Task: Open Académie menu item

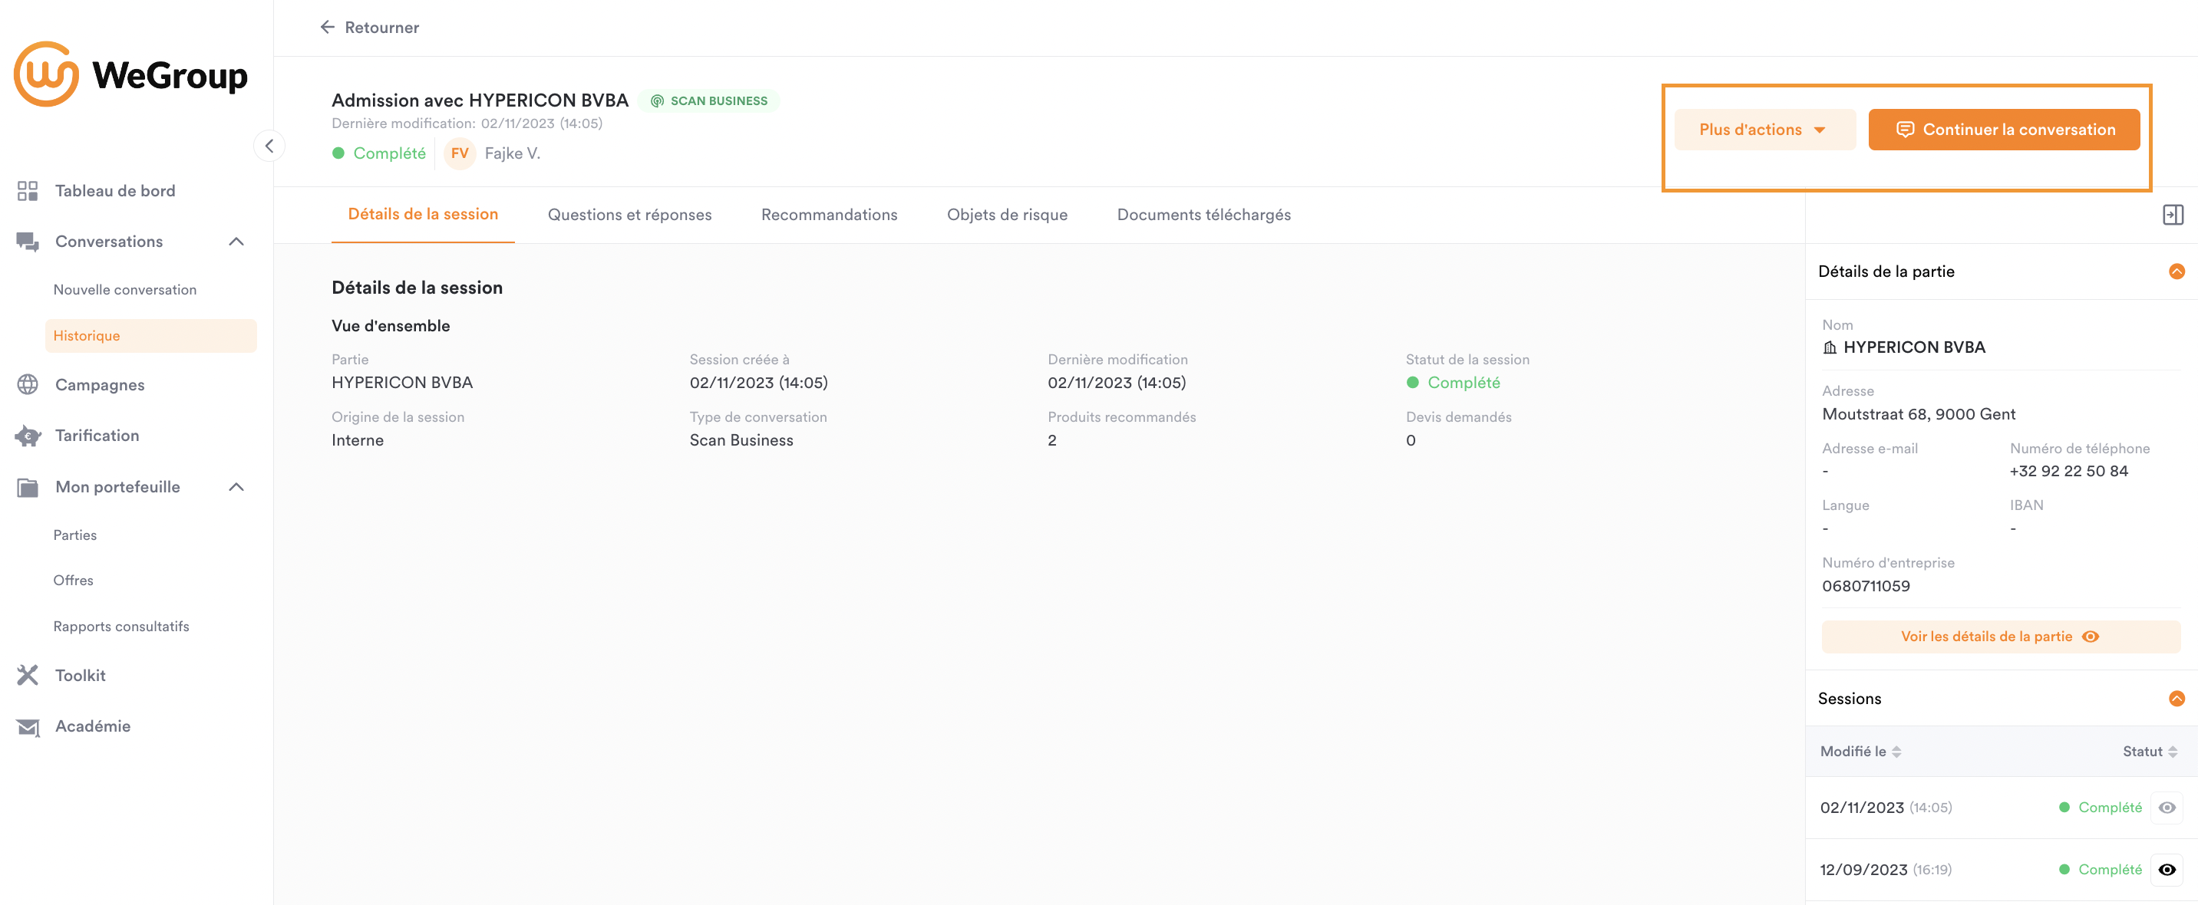Action: [x=93, y=727]
